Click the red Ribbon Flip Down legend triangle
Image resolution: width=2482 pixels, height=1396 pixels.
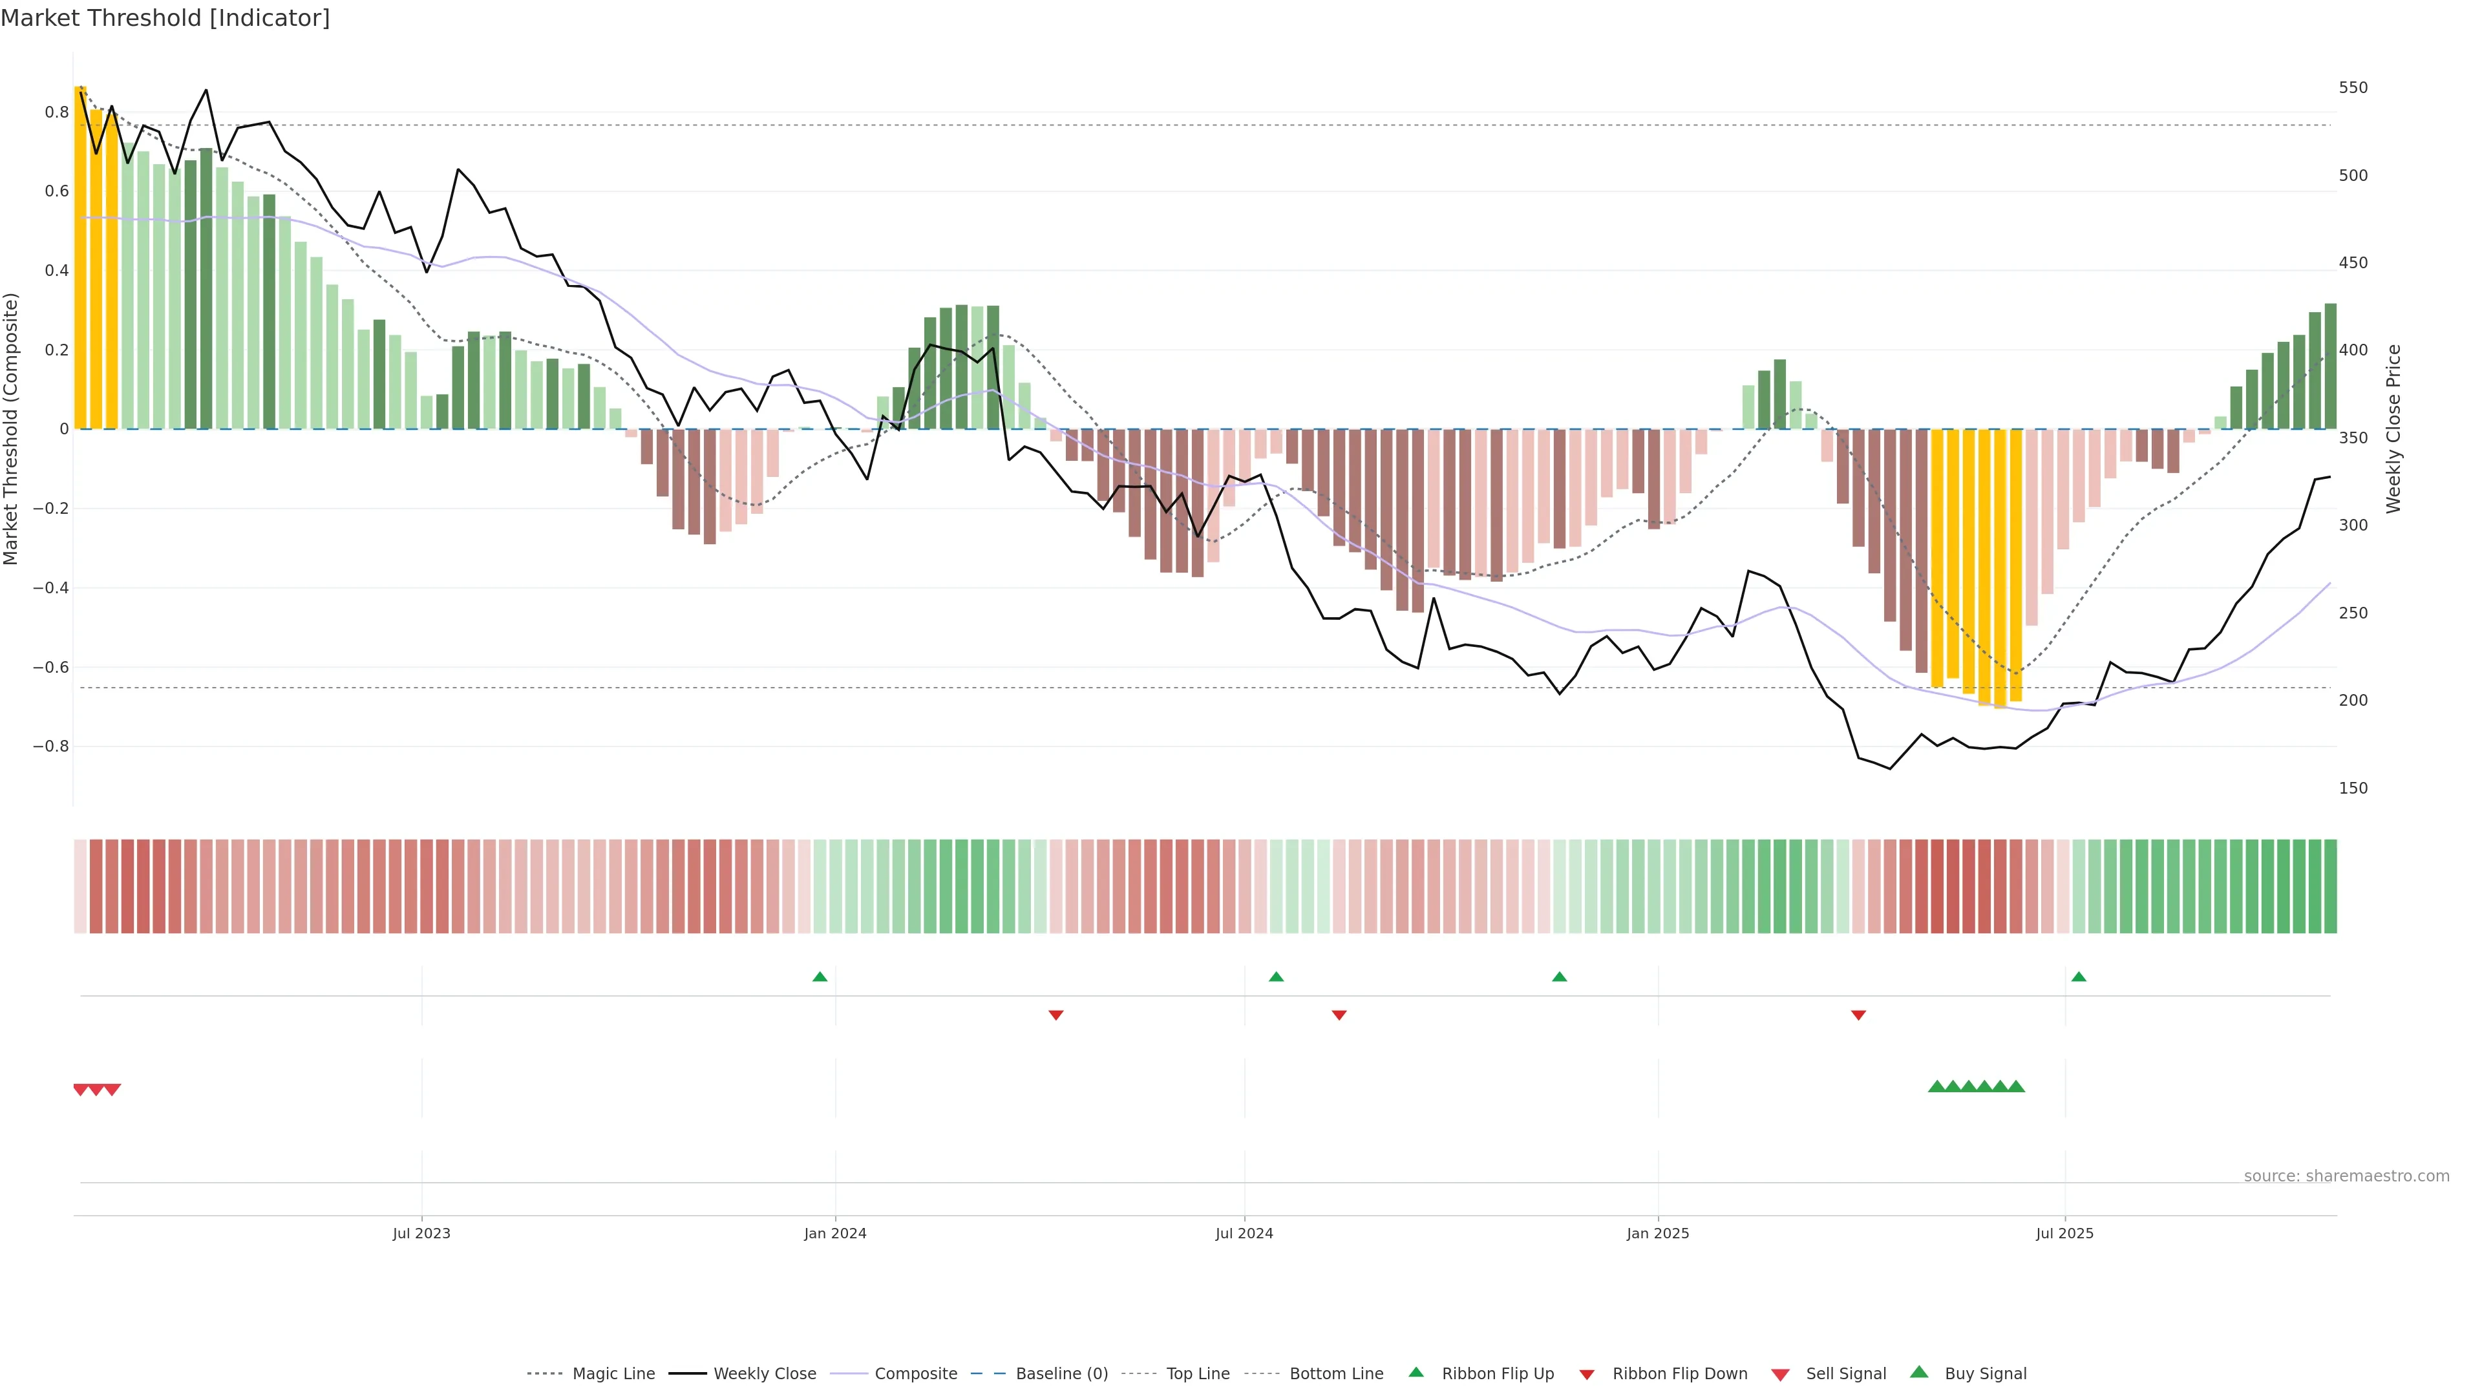tap(1587, 1374)
